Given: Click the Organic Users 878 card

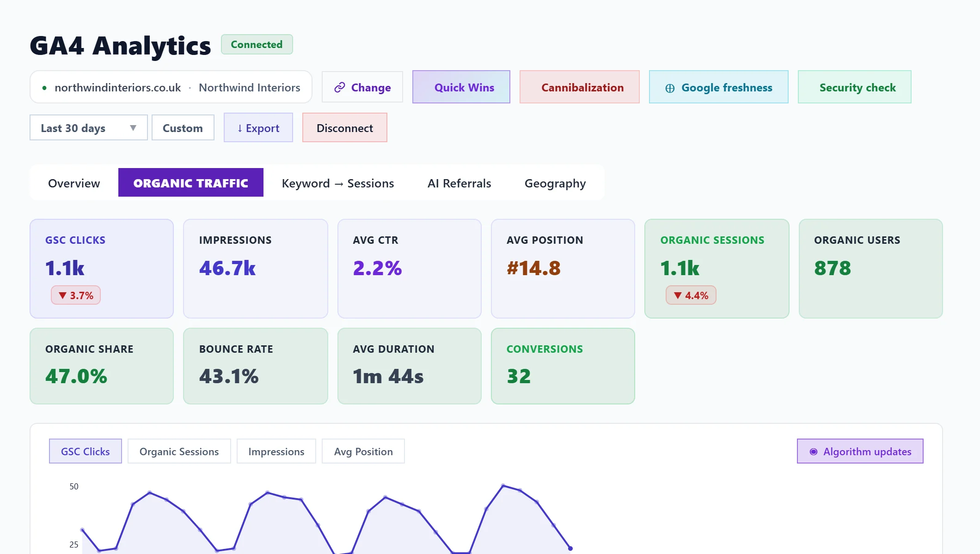Looking at the screenshot, I should click(871, 269).
